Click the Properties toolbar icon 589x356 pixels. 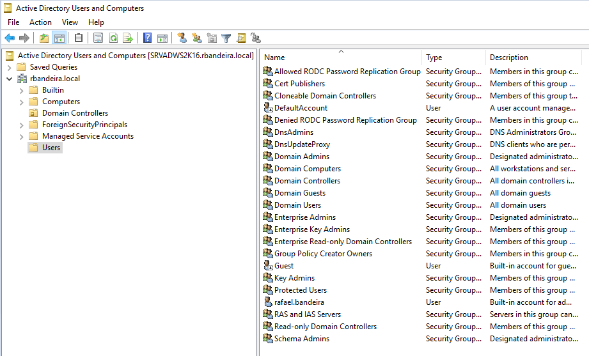pyautogui.click(x=98, y=38)
